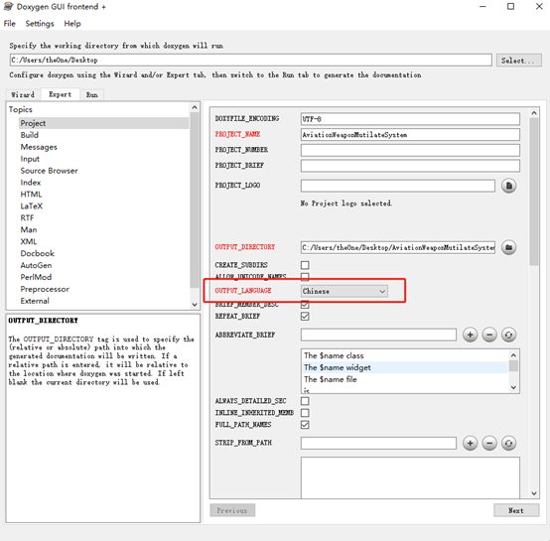Select the HTML topic in tree

[x=31, y=195]
